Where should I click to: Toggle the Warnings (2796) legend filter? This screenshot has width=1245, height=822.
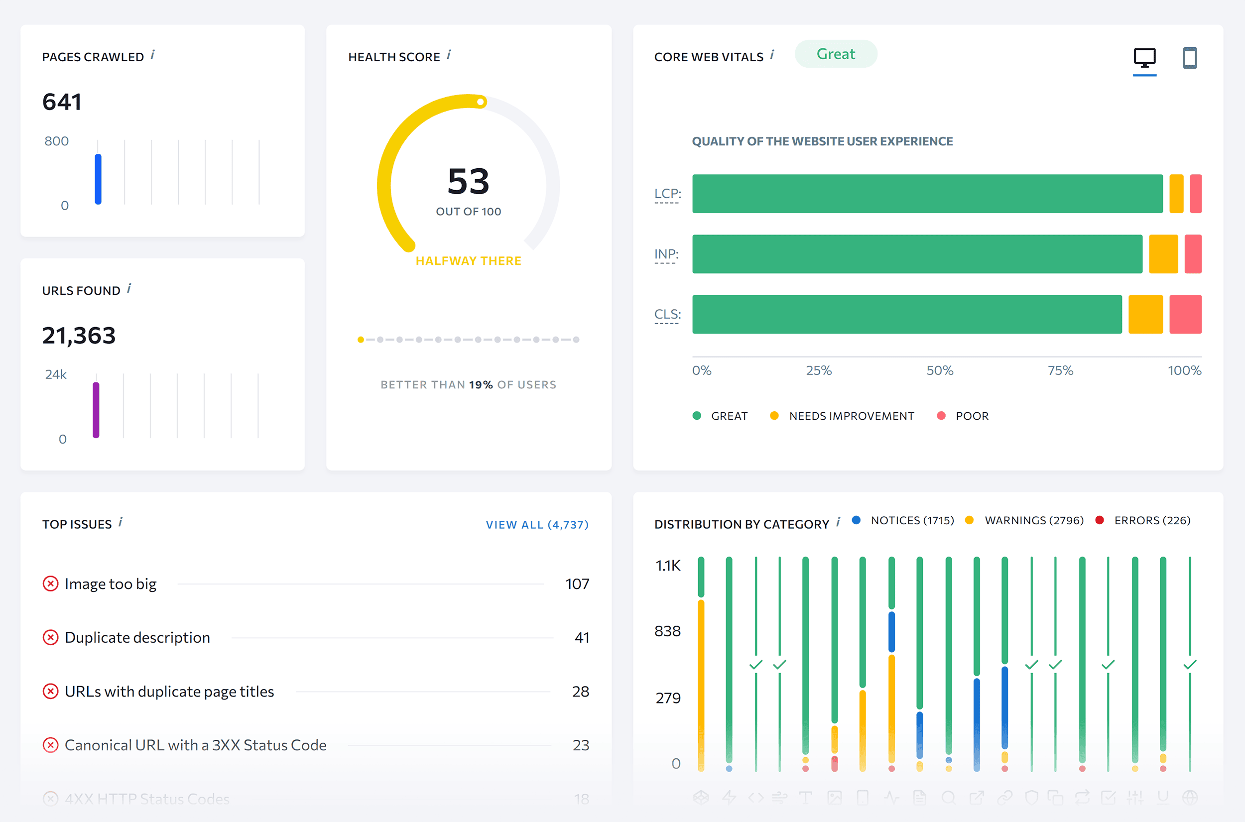pos(1025,520)
